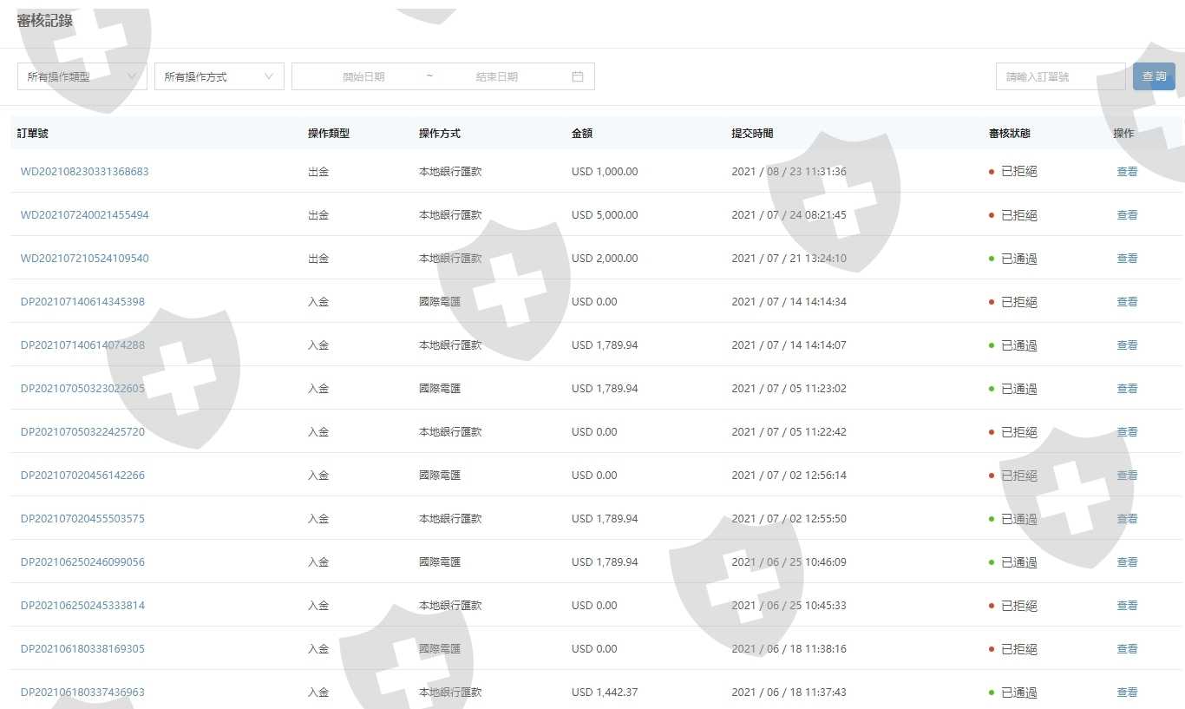The image size is (1185, 709).
Task: Open order DP202106250245333814
Action: click(83, 606)
